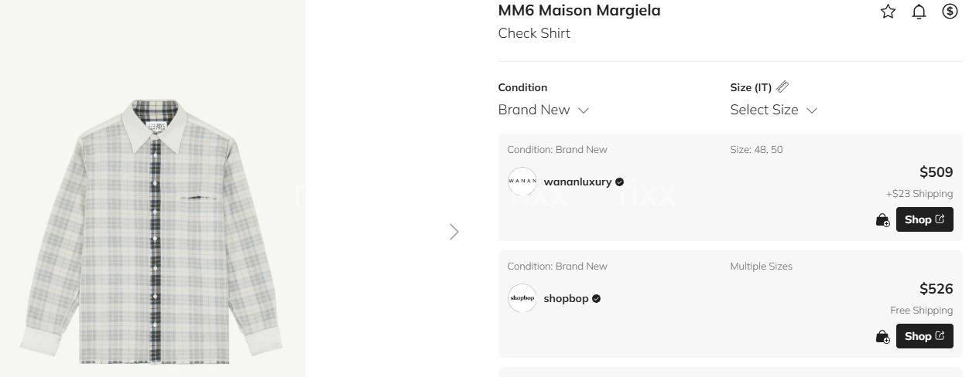Image resolution: width=969 pixels, height=377 pixels.
Task: Click the star favorite icon
Action: pyautogui.click(x=888, y=12)
